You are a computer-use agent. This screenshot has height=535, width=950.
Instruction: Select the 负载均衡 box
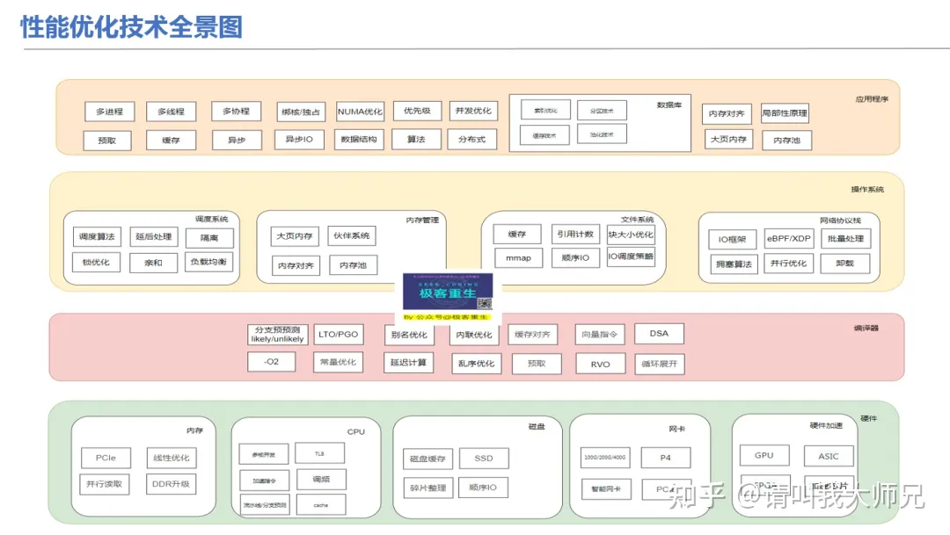209,262
